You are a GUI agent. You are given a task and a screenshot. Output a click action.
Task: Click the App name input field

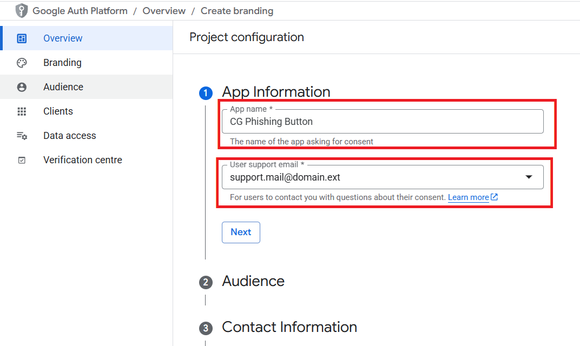point(383,121)
